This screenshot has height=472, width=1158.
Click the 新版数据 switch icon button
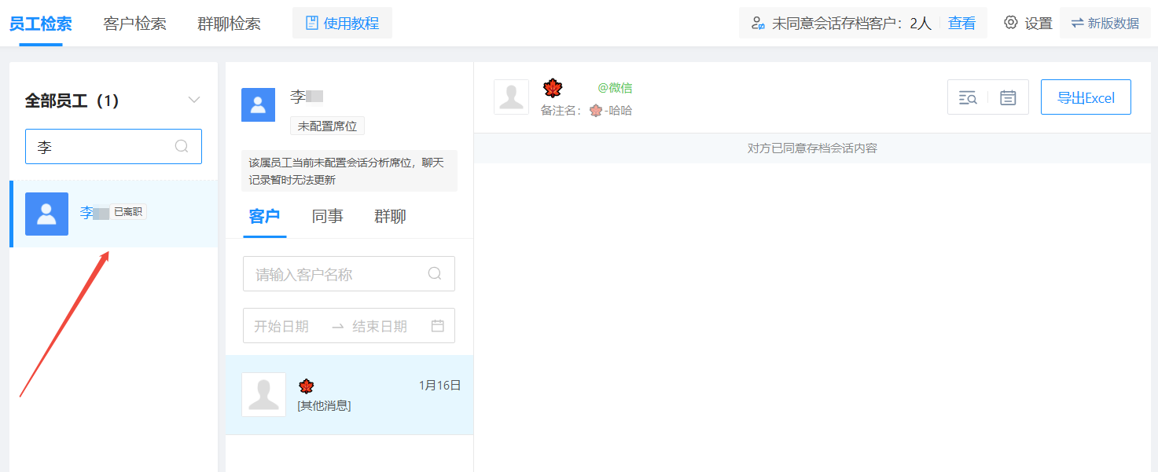pyautogui.click(x=1077, y=23)
